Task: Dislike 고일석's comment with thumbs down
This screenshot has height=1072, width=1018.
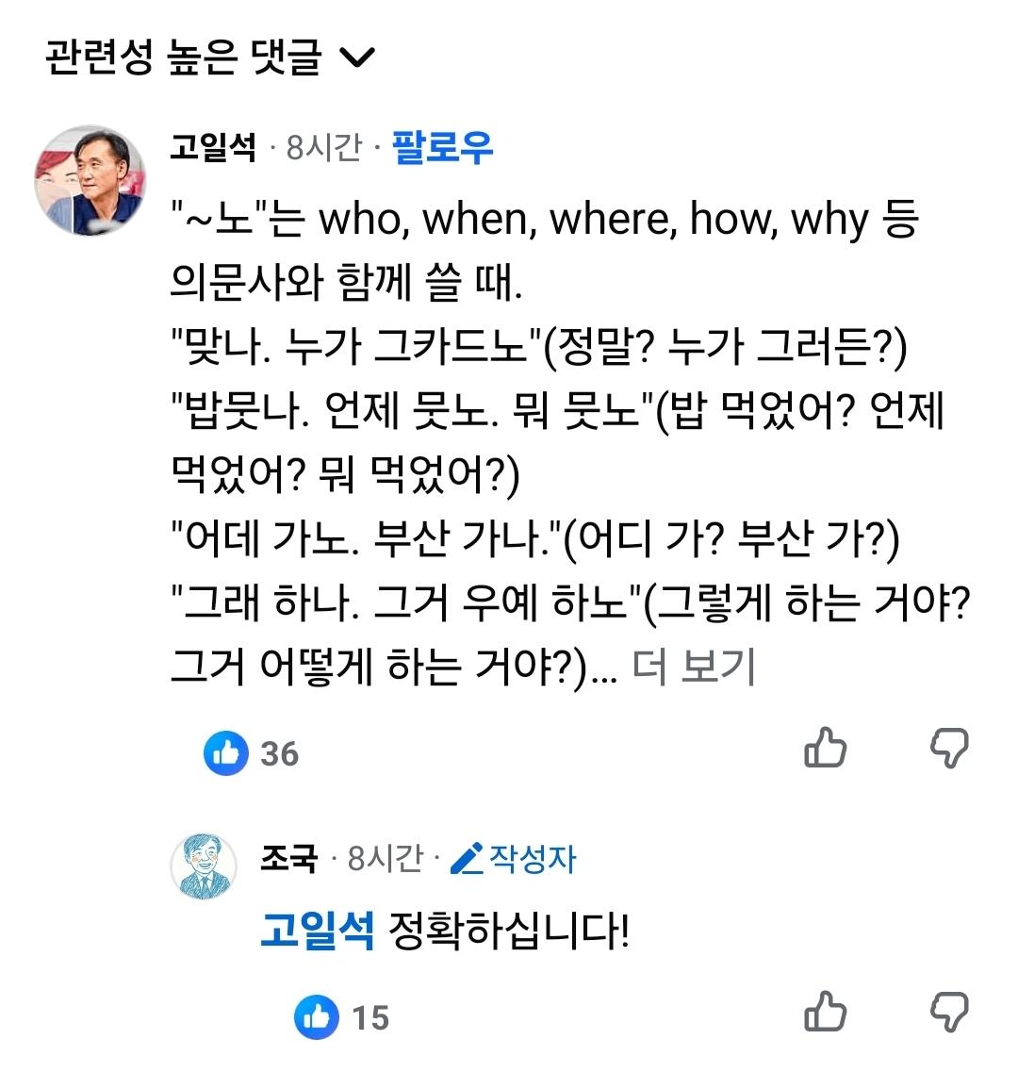Action: [949, 748]
